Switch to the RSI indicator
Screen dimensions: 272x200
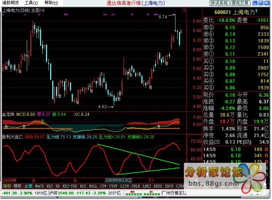click(x=83, y=186)
